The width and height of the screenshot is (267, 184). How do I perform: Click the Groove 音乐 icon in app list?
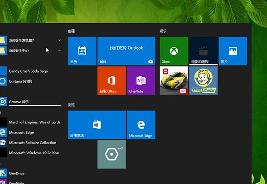(x=3, y=102)
